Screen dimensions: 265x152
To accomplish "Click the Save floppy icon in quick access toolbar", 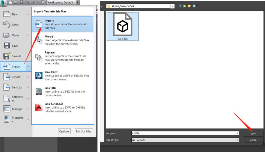I will point(22,2).
